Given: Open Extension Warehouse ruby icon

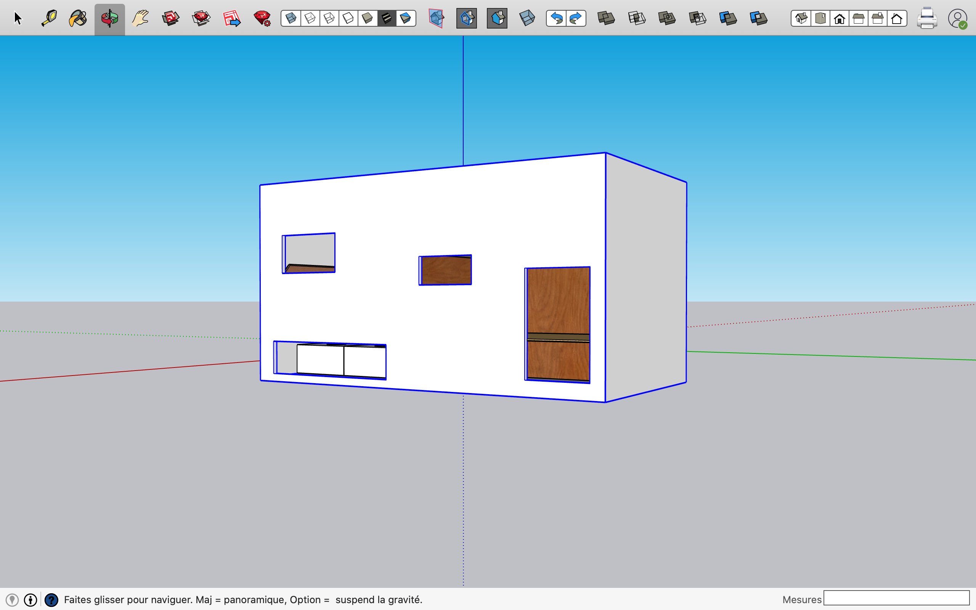Looking at the screenshot, I should coord(201,18).
